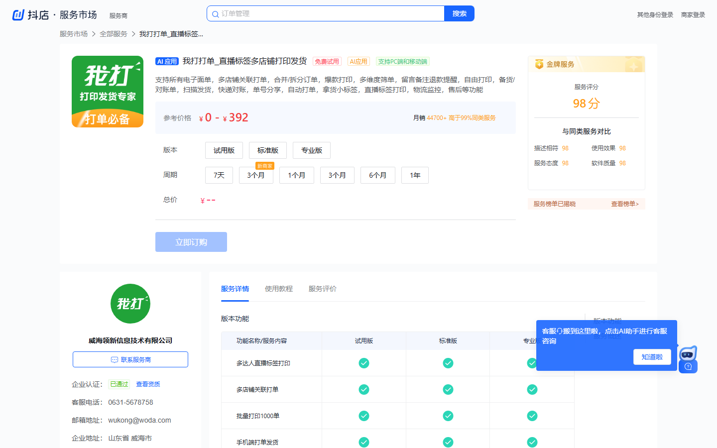Click checkmark for 多店铺关联打单 试用版
This screenshot has width=717, height=448.
coord(364,389)
